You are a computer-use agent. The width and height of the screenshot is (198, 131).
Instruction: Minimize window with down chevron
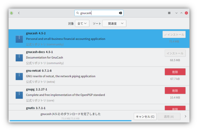176,13
